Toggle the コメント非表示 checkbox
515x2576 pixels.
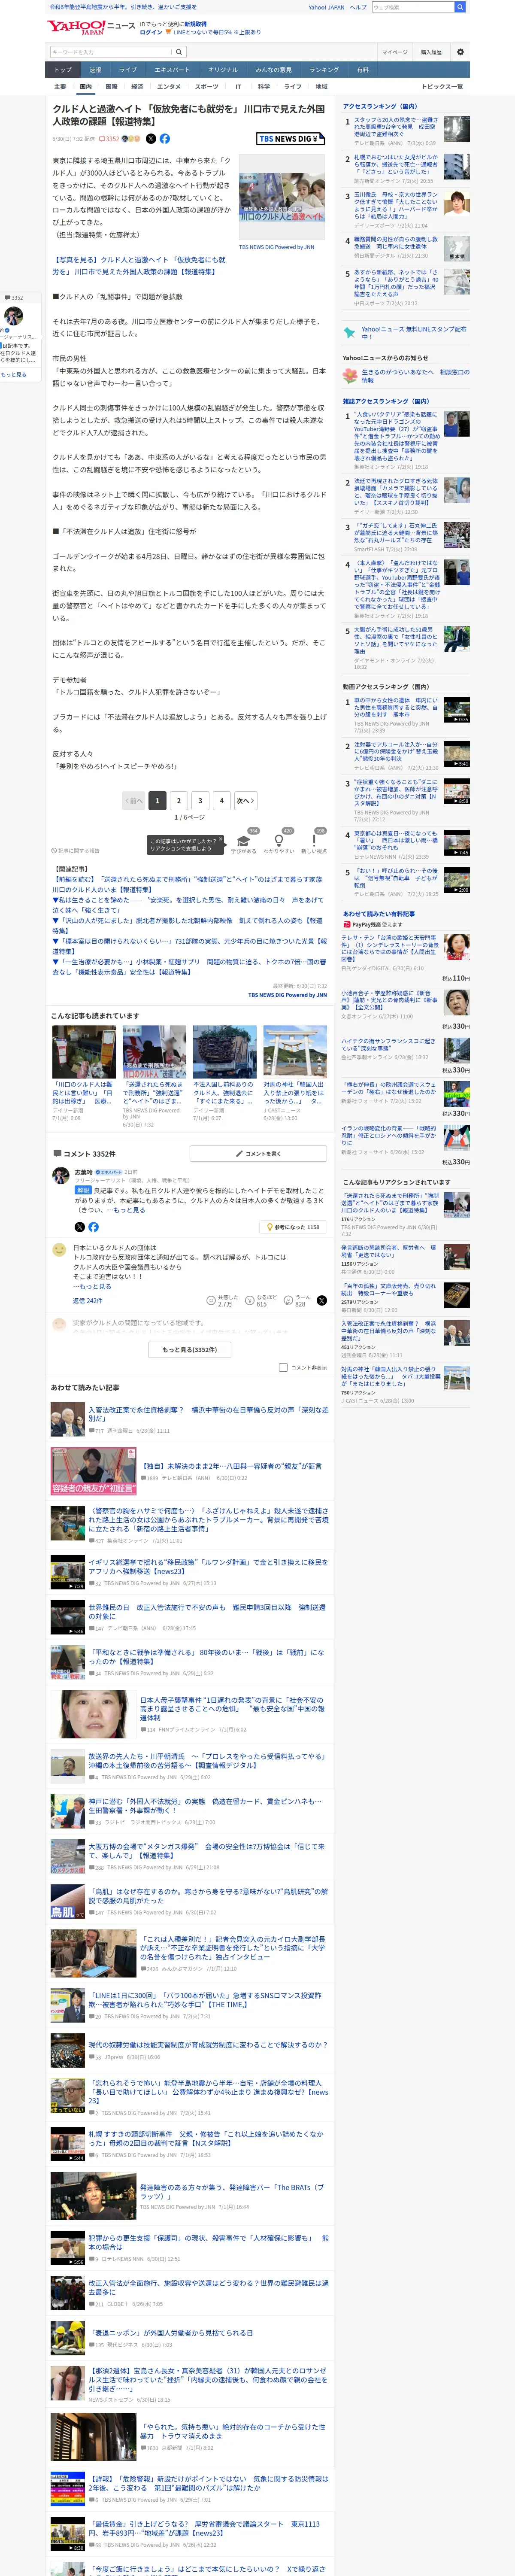point(283,1368)
